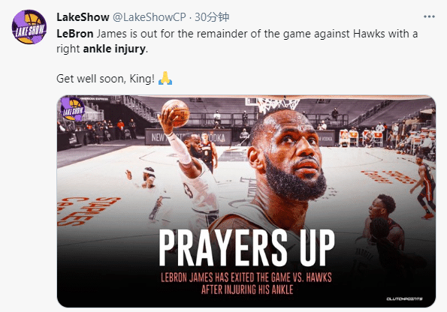Click the Lake Show logo watermark in image

coord(72,109)
